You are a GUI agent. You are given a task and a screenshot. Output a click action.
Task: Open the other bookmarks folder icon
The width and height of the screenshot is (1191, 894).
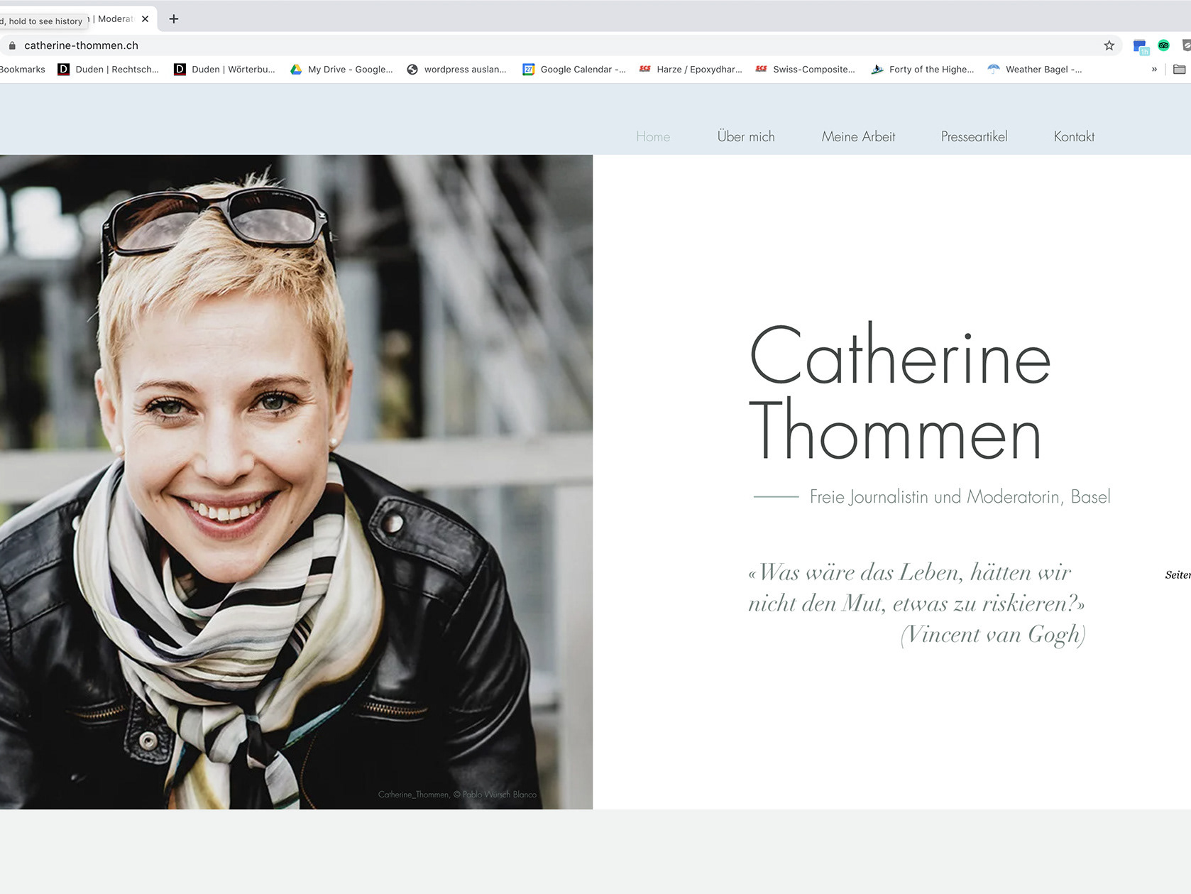click(x=1180, y=70)
